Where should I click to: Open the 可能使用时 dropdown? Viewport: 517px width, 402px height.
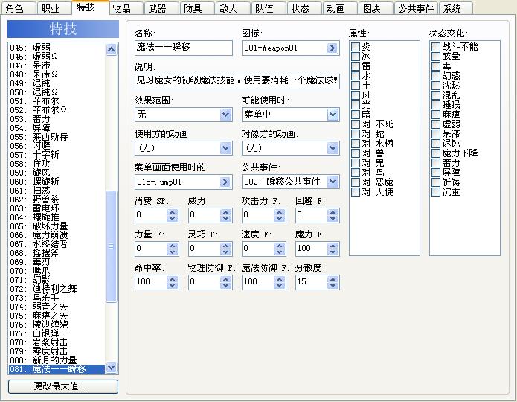pyautogui.click(x=333, y=115)
